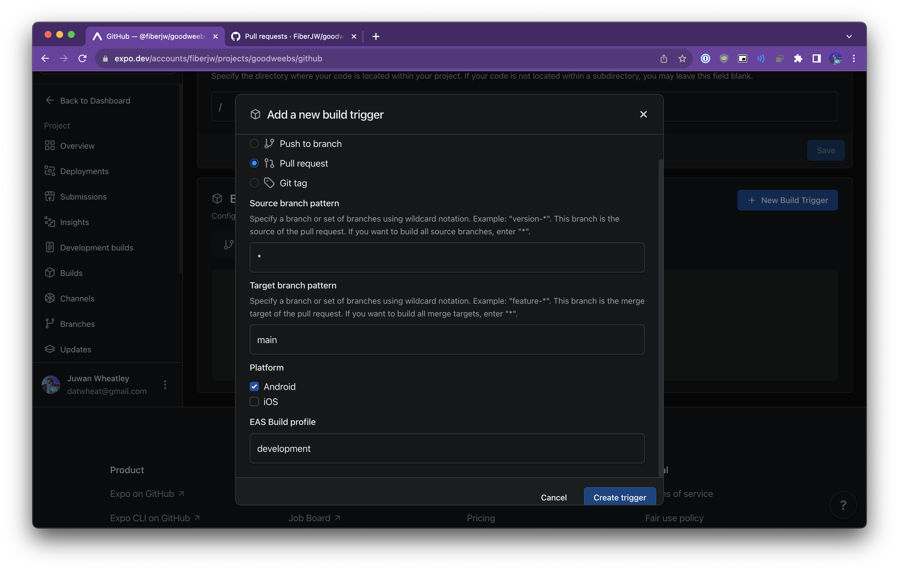Click the gray overlapping squares extension icon

(x=780, y=58)
